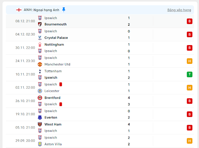The width and height of the screenshot is (199, 148).
Task: Click the Leicester club crest
Action: click(40, 91)
